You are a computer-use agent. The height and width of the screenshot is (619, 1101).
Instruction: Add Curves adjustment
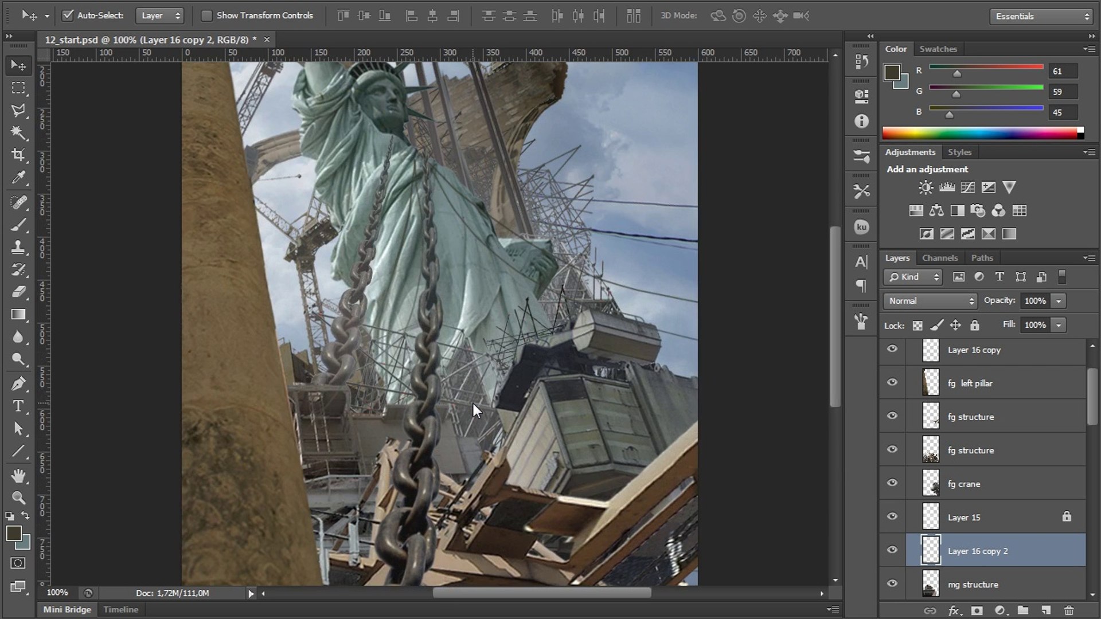tap(967, 187)
